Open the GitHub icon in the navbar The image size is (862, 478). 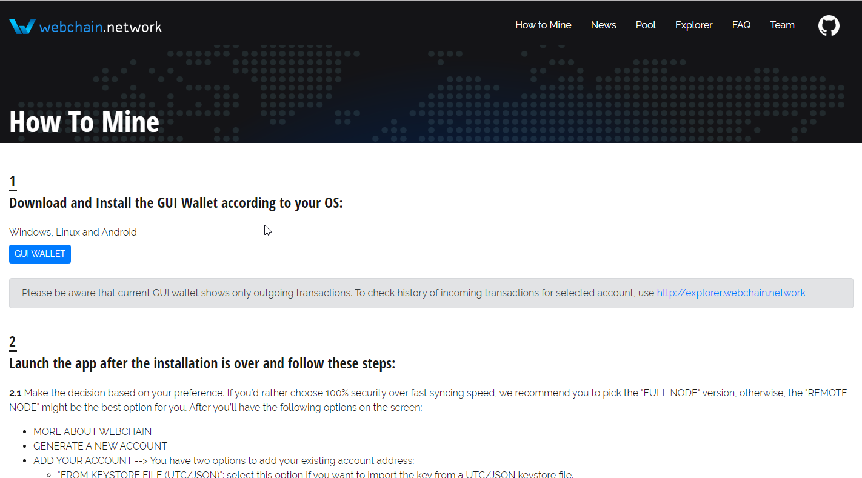click(x=829, y=25)
